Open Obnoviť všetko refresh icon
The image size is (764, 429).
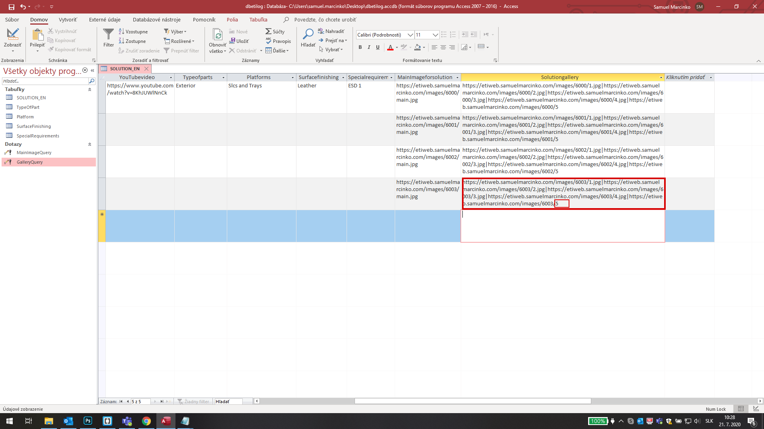tap(218, 35)
